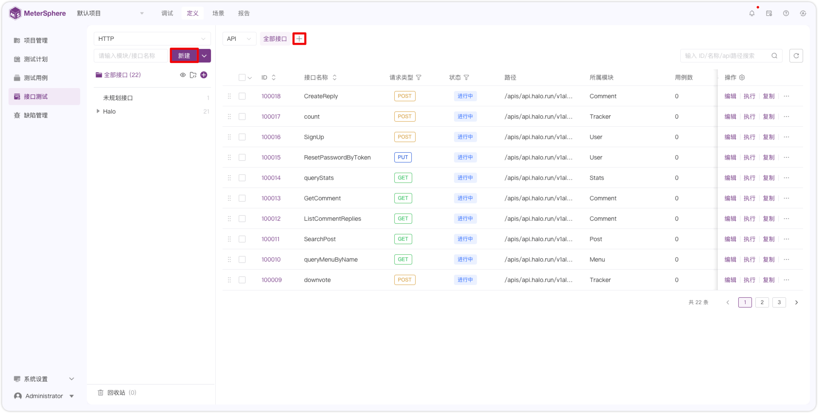Open the HTTP protocol dropdown
The width and height of the screenshot is (818, 413).
click(x=152, y=39)
